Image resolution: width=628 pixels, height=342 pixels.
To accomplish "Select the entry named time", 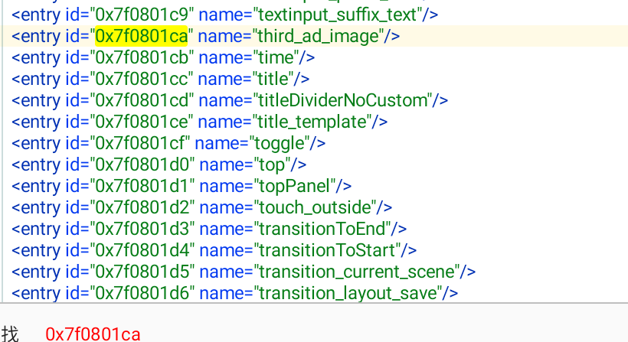I will click(163, 57).
